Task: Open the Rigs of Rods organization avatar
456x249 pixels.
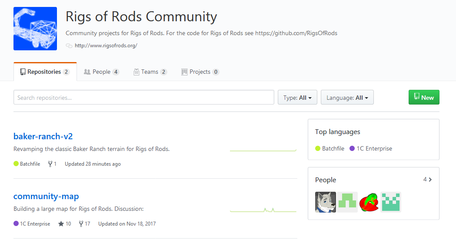Action: (x=35, y=29)
